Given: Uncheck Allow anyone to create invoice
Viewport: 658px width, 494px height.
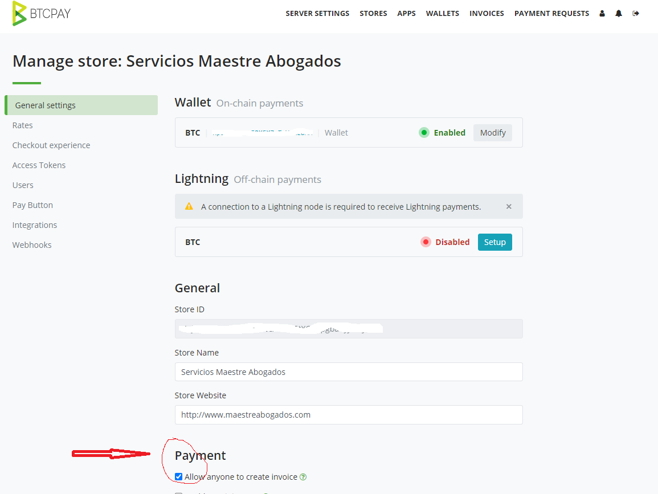Looking at the screenshot, I should 179,477.
